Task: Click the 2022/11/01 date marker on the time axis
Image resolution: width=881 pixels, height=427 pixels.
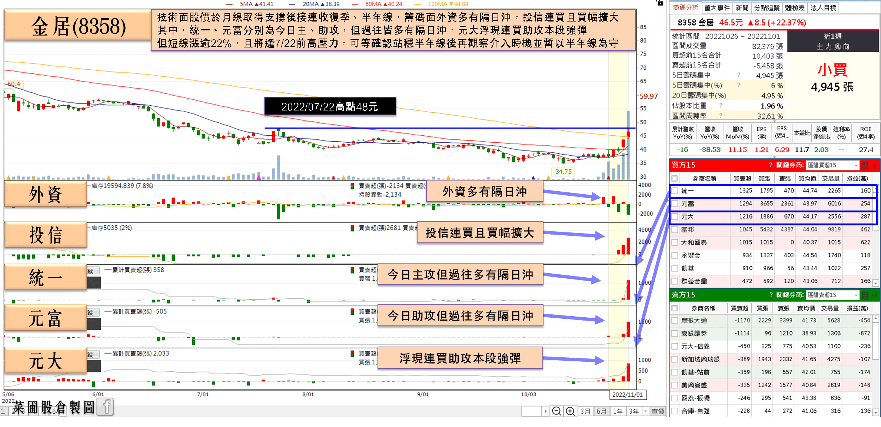Action: 628,395
